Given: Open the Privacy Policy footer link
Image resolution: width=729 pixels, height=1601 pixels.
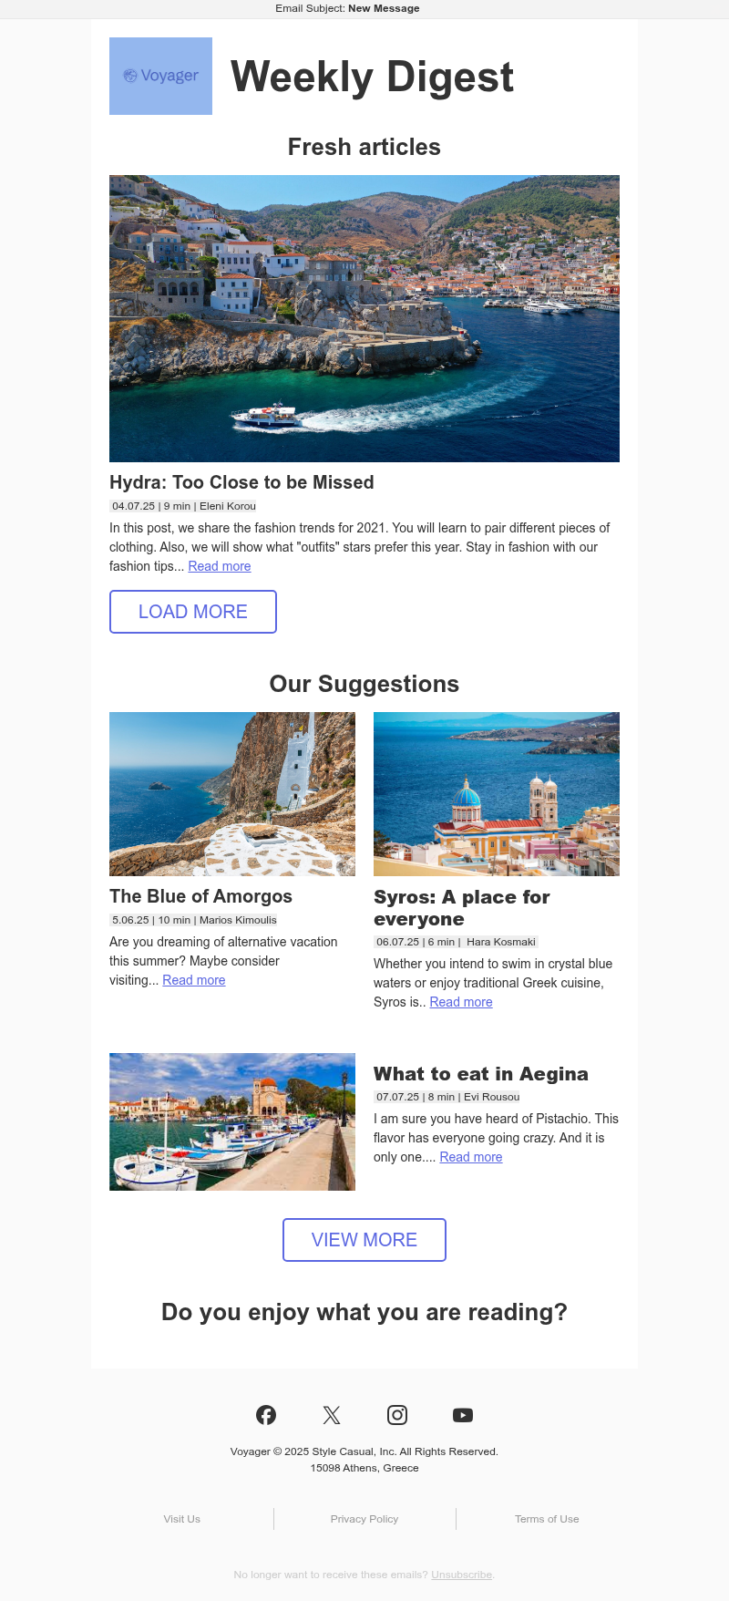Looking at the screenshot, I should point(364,1519).
